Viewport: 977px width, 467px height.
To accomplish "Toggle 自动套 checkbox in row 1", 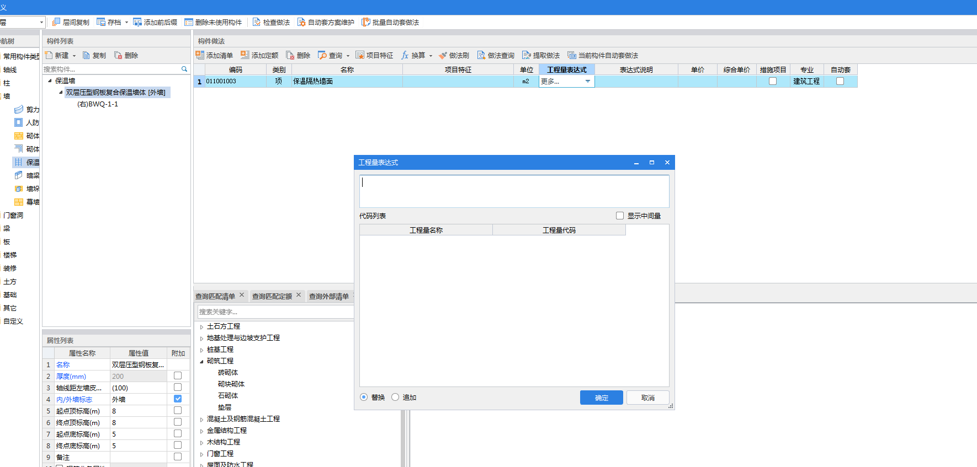I will (840, 81).
